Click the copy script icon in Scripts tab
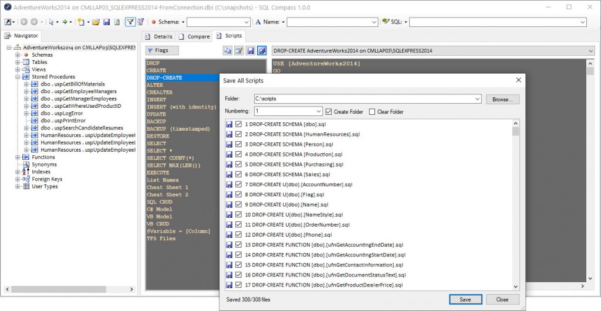 click(227, 51)
